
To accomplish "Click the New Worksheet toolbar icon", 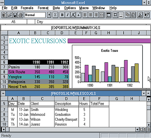I will (4, 15).
